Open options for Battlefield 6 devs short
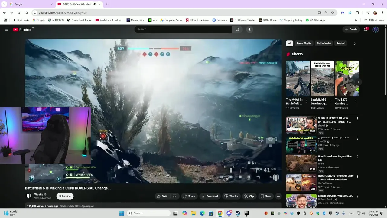The height and width of the screenshot is (218, 387). [331, 101]
